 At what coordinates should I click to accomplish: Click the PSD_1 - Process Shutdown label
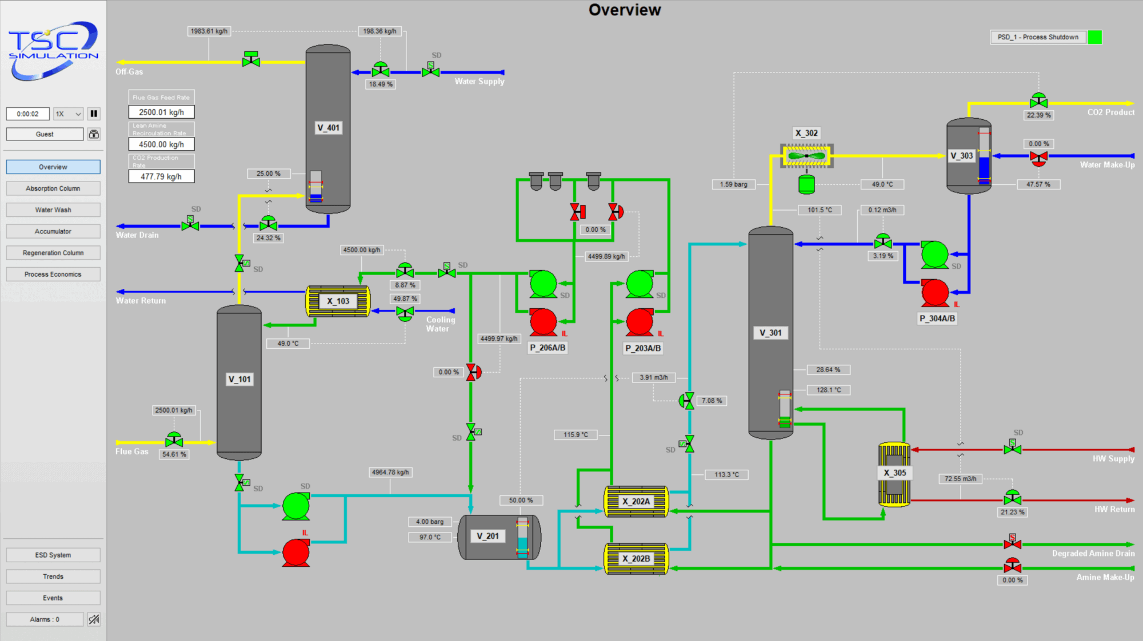tap(1038, 37)
